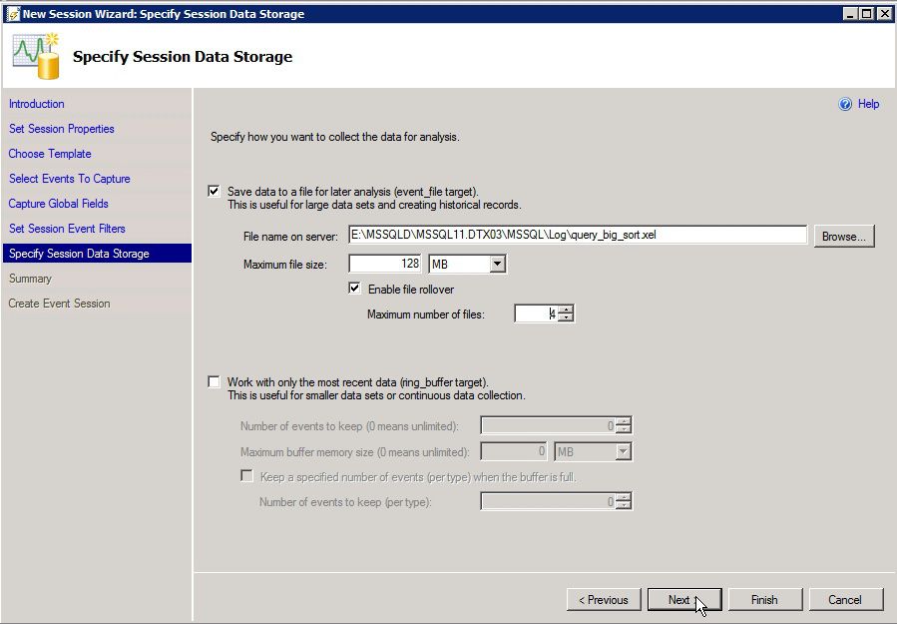
Task: Uncheck Enable file rollover
Action: 354,289
